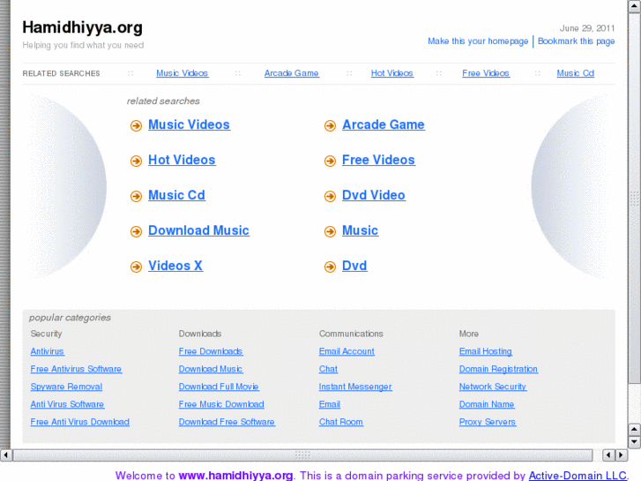This screenshot has width=641, height=481.
Task: Click the orange arrow icon beside Hot Videos
Action: point(136,161)
